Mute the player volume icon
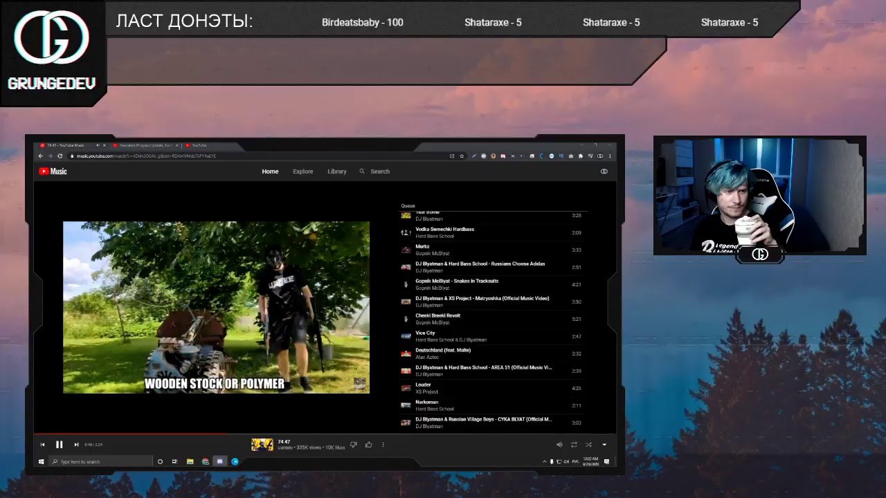This screenshot has height=498, width=886. (559, 445)
